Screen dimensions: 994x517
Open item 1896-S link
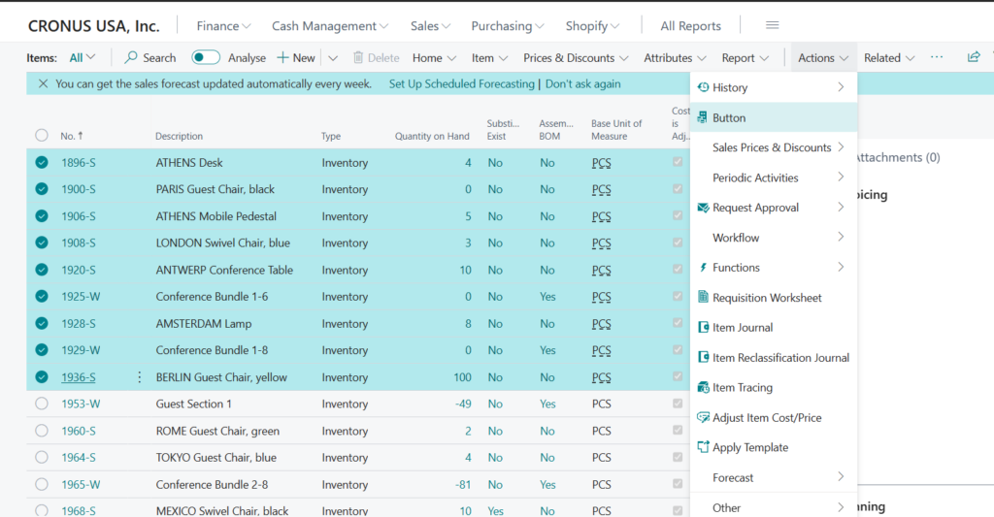click(79, 162)
